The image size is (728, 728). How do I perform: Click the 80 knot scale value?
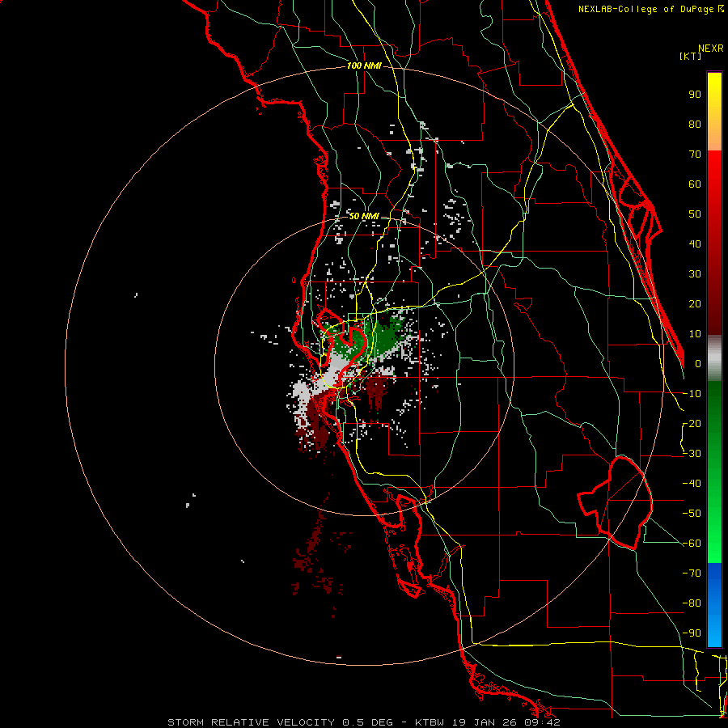tap(695, 125)
